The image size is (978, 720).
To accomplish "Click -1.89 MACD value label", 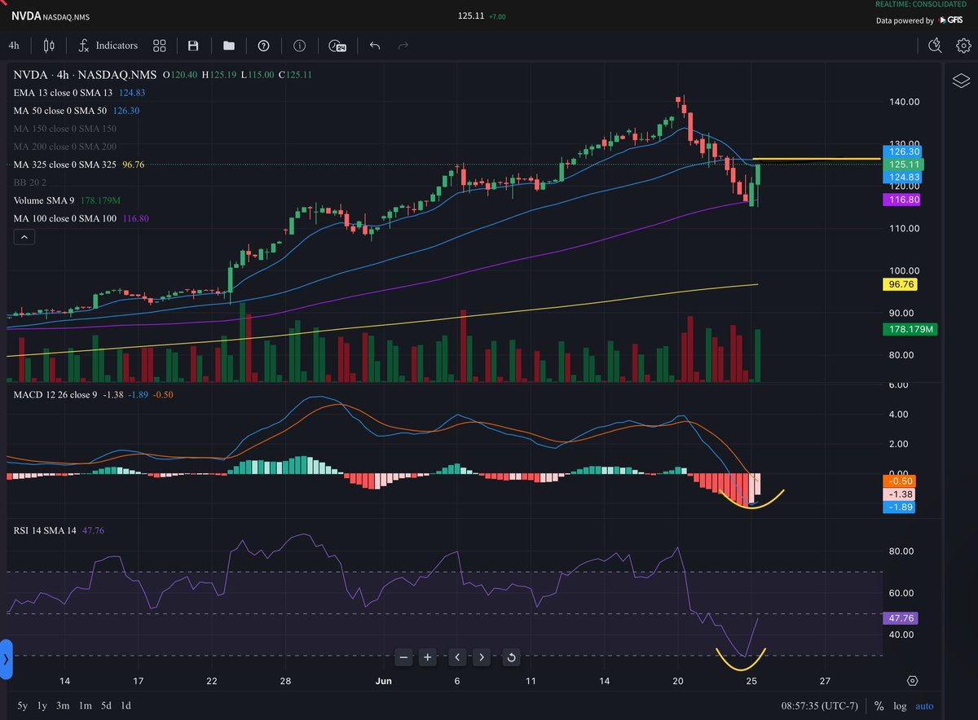I will click(x=900, y=507).
